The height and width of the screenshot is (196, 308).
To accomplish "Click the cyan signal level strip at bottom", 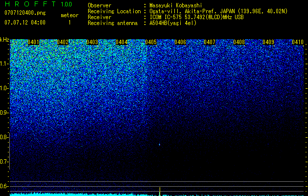I will 157,195.
